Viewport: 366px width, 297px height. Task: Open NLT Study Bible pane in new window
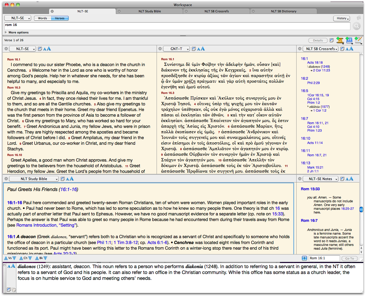63,179
